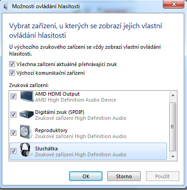Close the Možnosti ovládání hlasitosti dialog
Screen dimensions: 187x190
pos(174,4)
